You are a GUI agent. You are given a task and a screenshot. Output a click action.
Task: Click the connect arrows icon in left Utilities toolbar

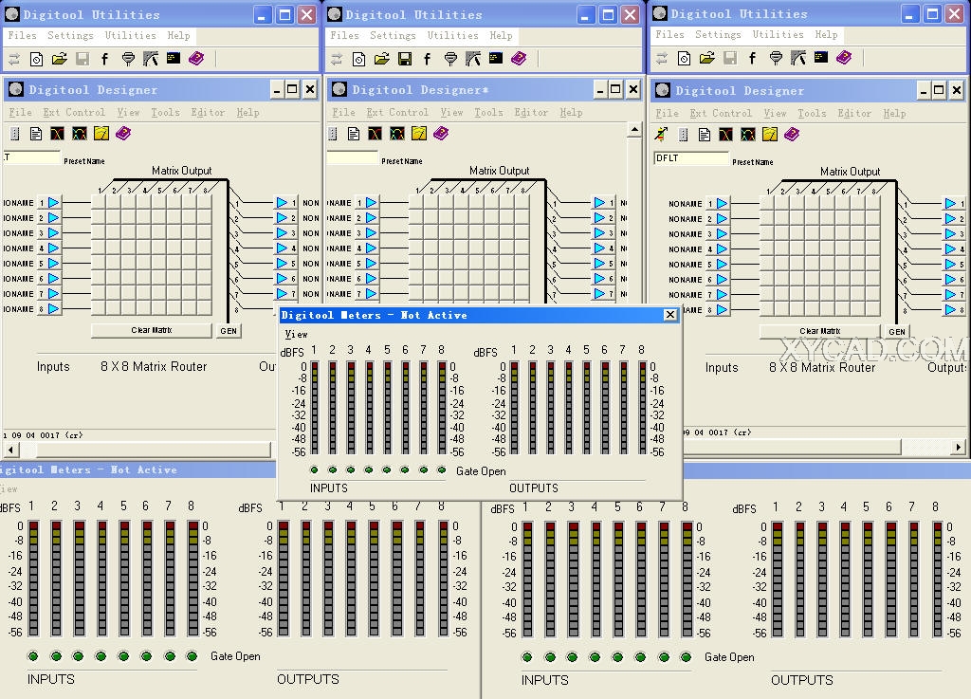tap(13, 59)
